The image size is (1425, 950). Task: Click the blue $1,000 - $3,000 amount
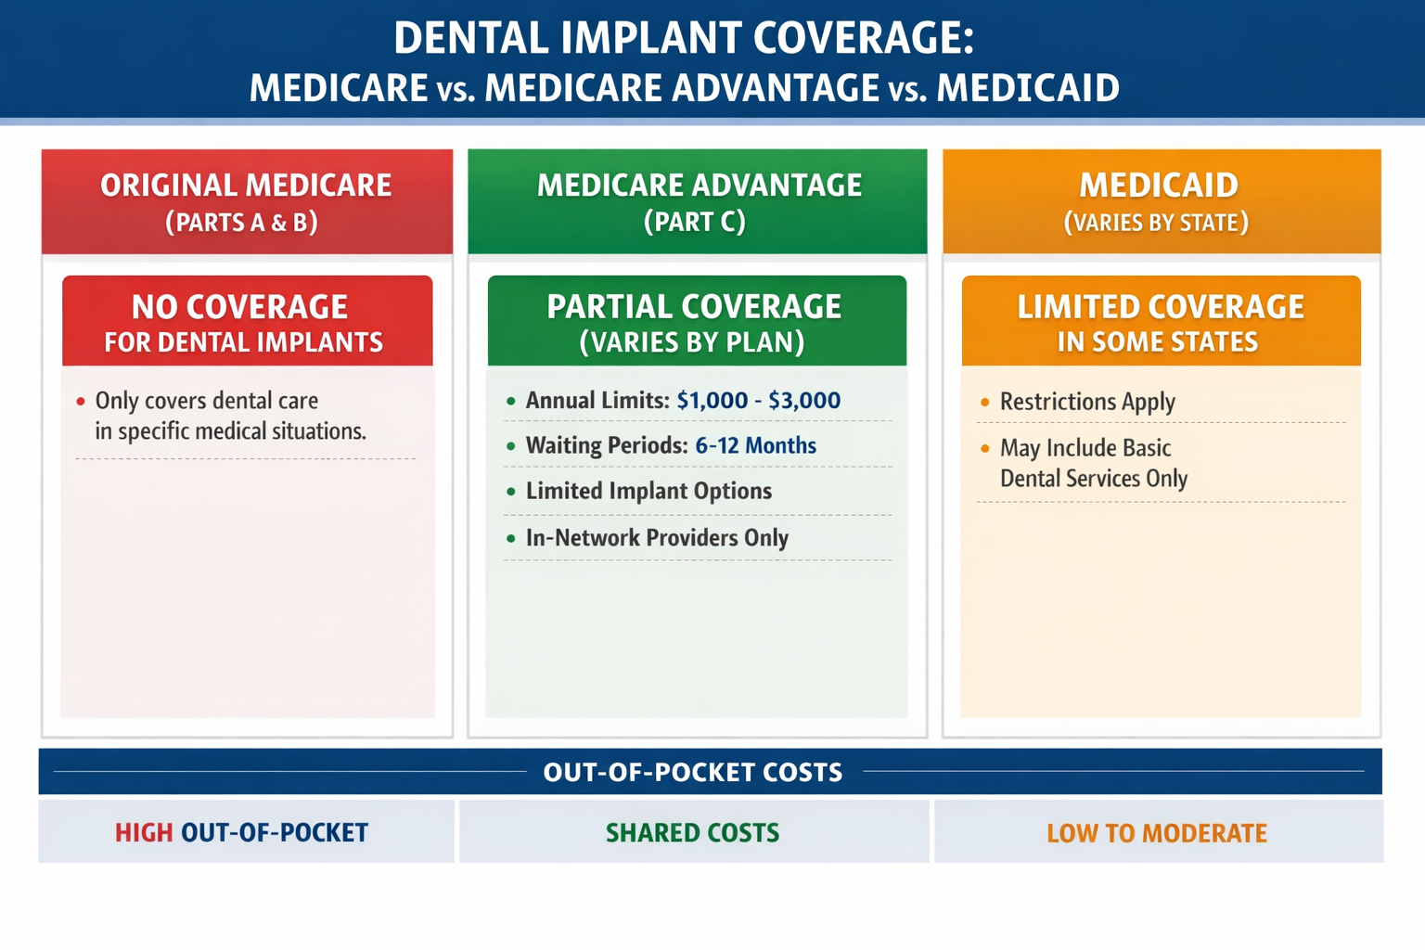(758, 401)
